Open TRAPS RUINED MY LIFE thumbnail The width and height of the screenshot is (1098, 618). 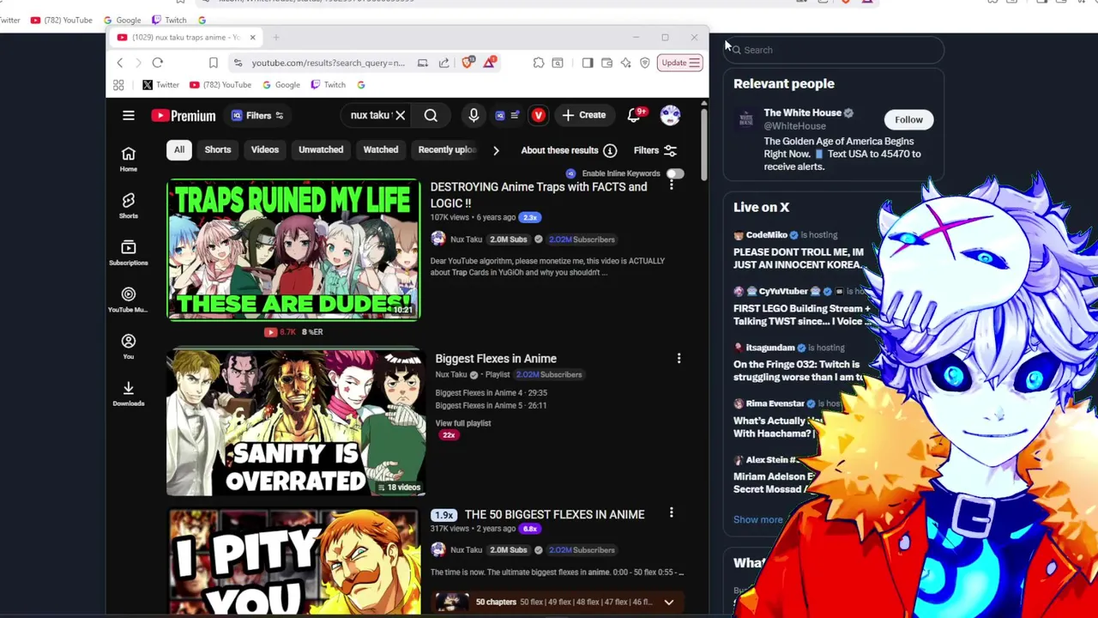tap(293, 250)
